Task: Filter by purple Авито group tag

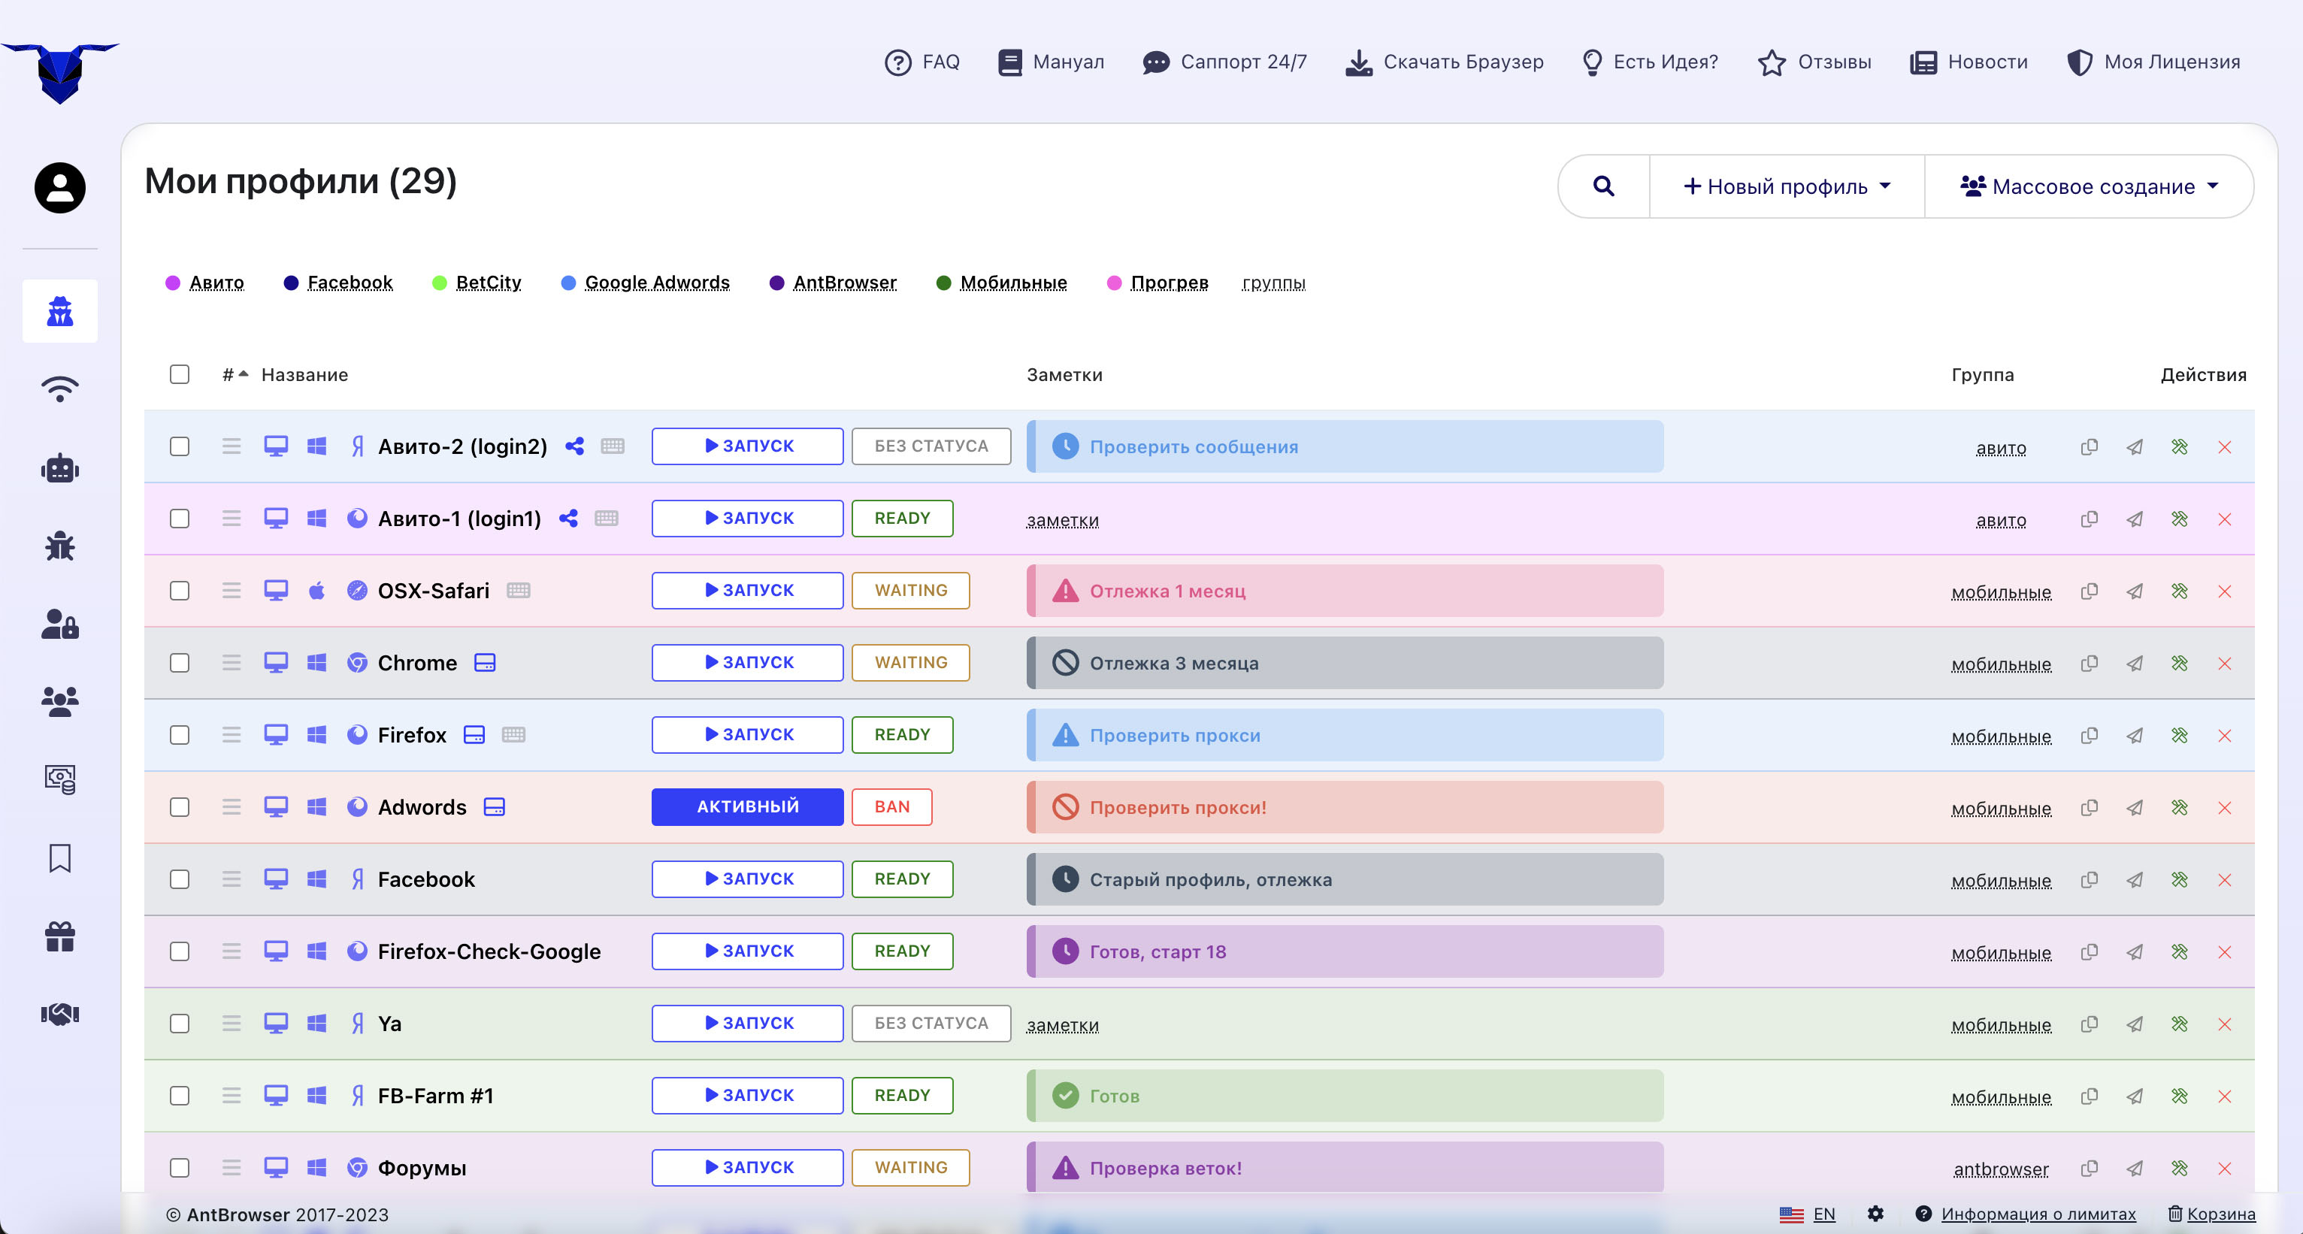Action: pos(216,283)
